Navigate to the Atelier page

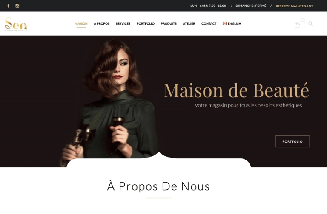coord(189,23)
